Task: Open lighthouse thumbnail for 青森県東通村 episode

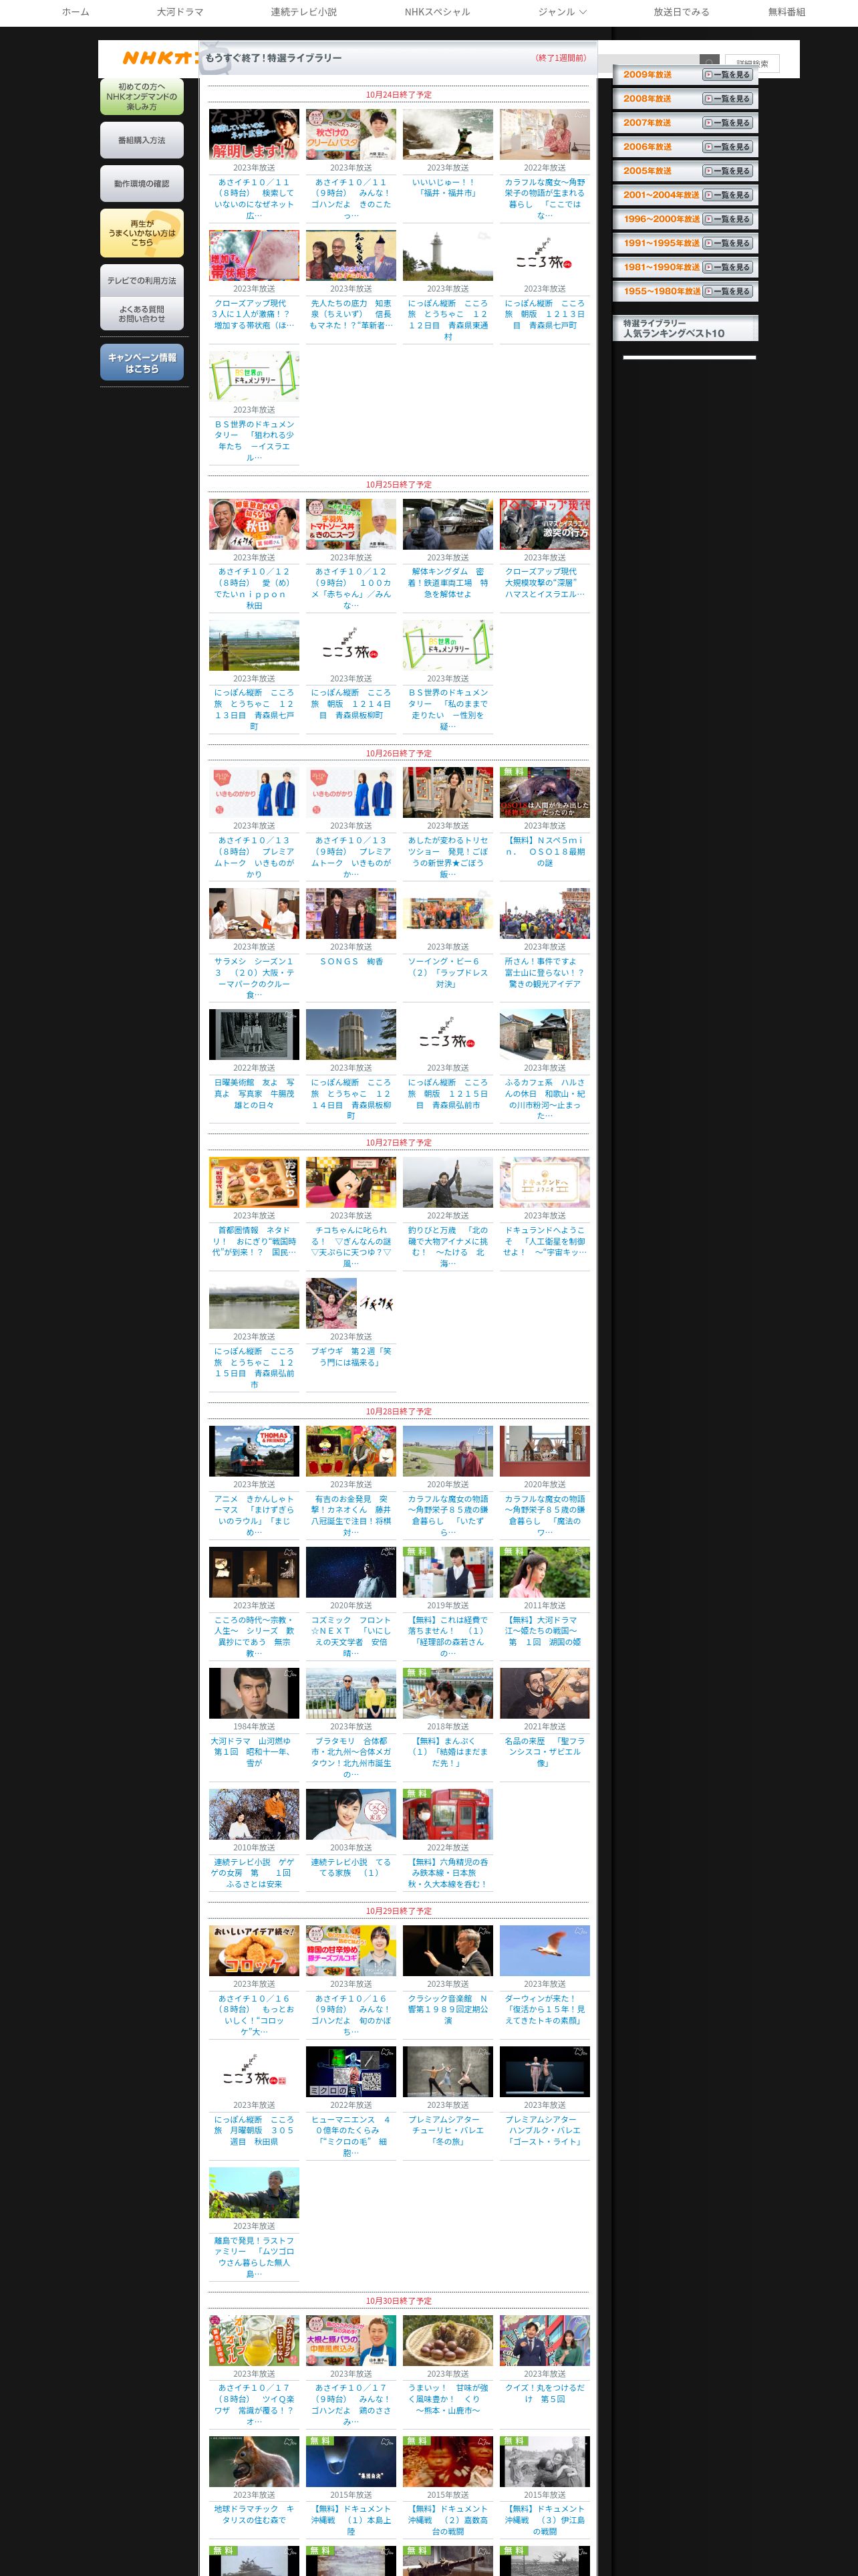Action: click(x=448, y=256)
